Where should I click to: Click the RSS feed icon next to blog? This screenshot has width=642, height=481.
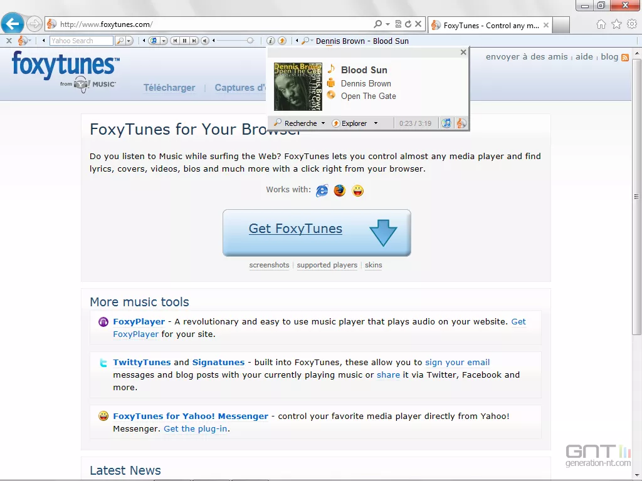(625, 57)
